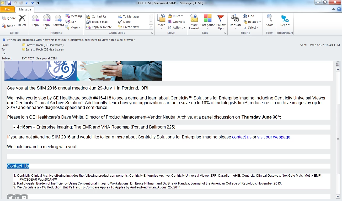The width and height of the screenshot is (342, 201).
Task: Open the Rules dropdown
Action: (x=175, y=16)
